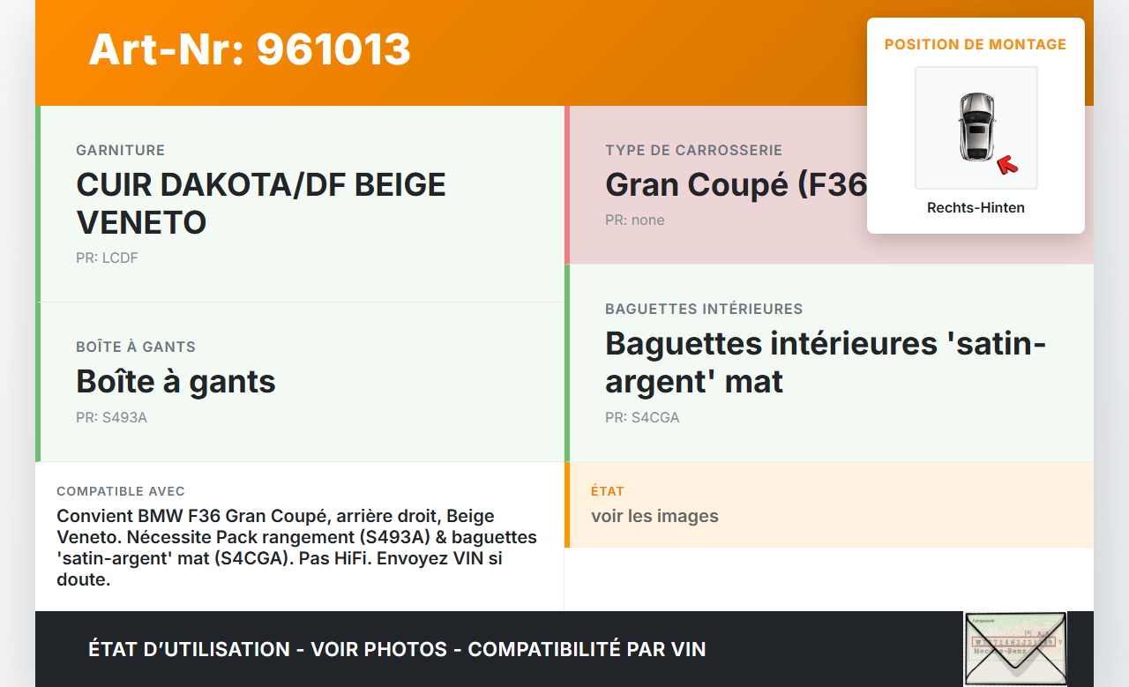
Task: Click the Compatible avec description text
Action: click(296, 548)
